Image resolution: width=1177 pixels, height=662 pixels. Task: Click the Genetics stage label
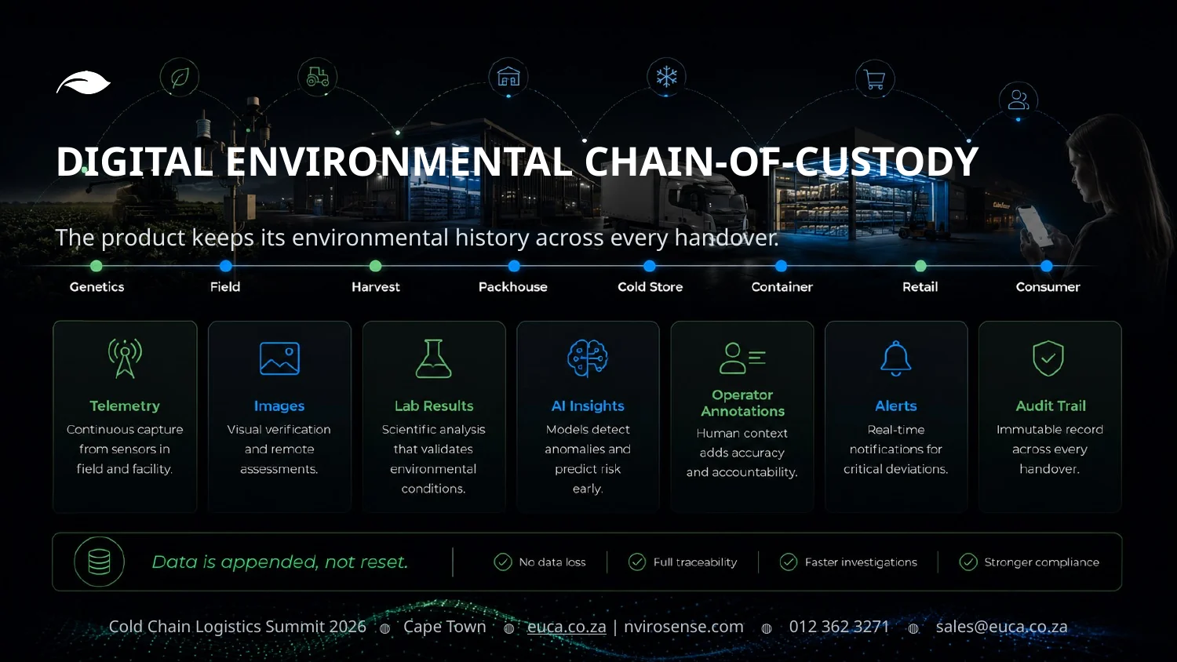pyautogui.click(x=97, y=287)
